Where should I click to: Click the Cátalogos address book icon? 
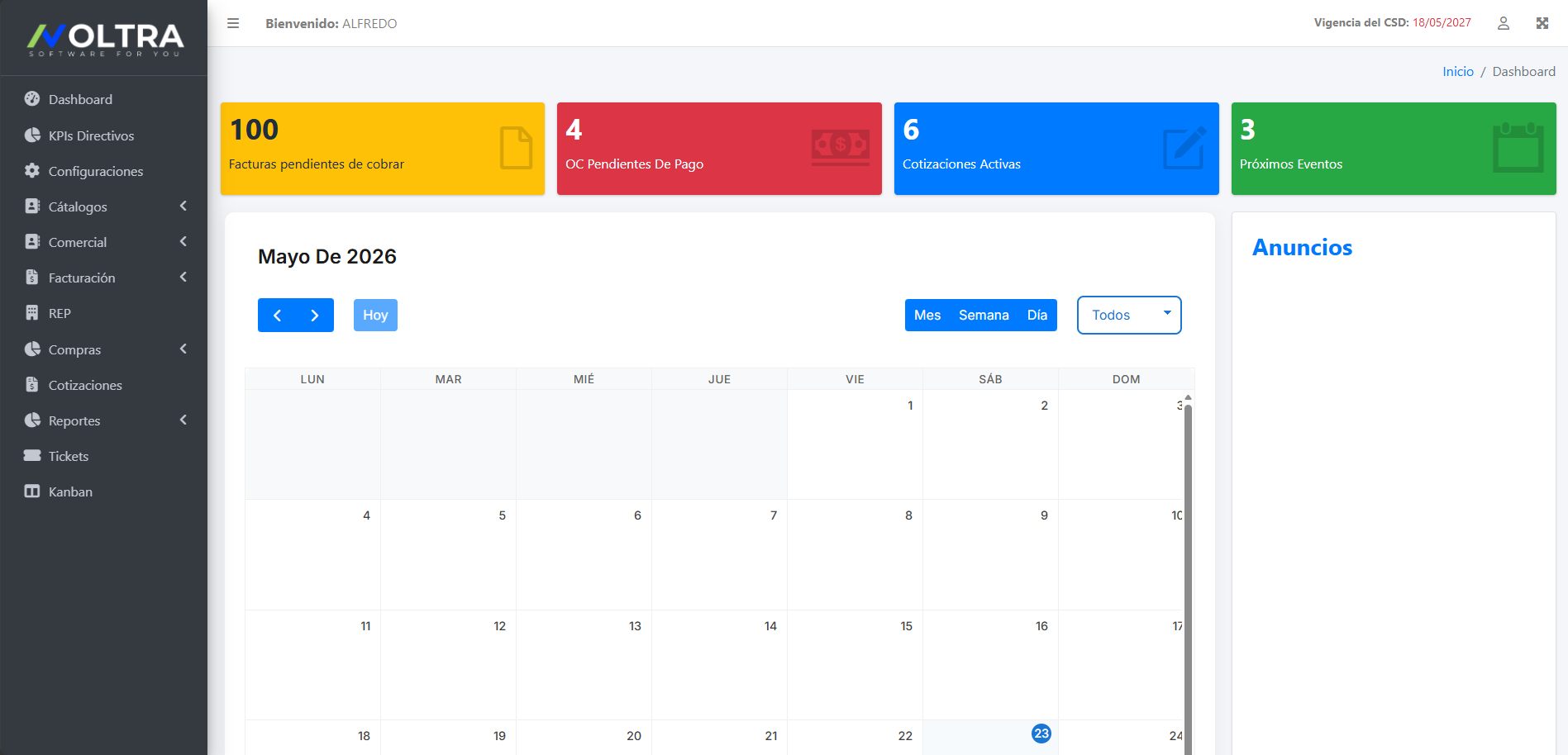point(32,207)
